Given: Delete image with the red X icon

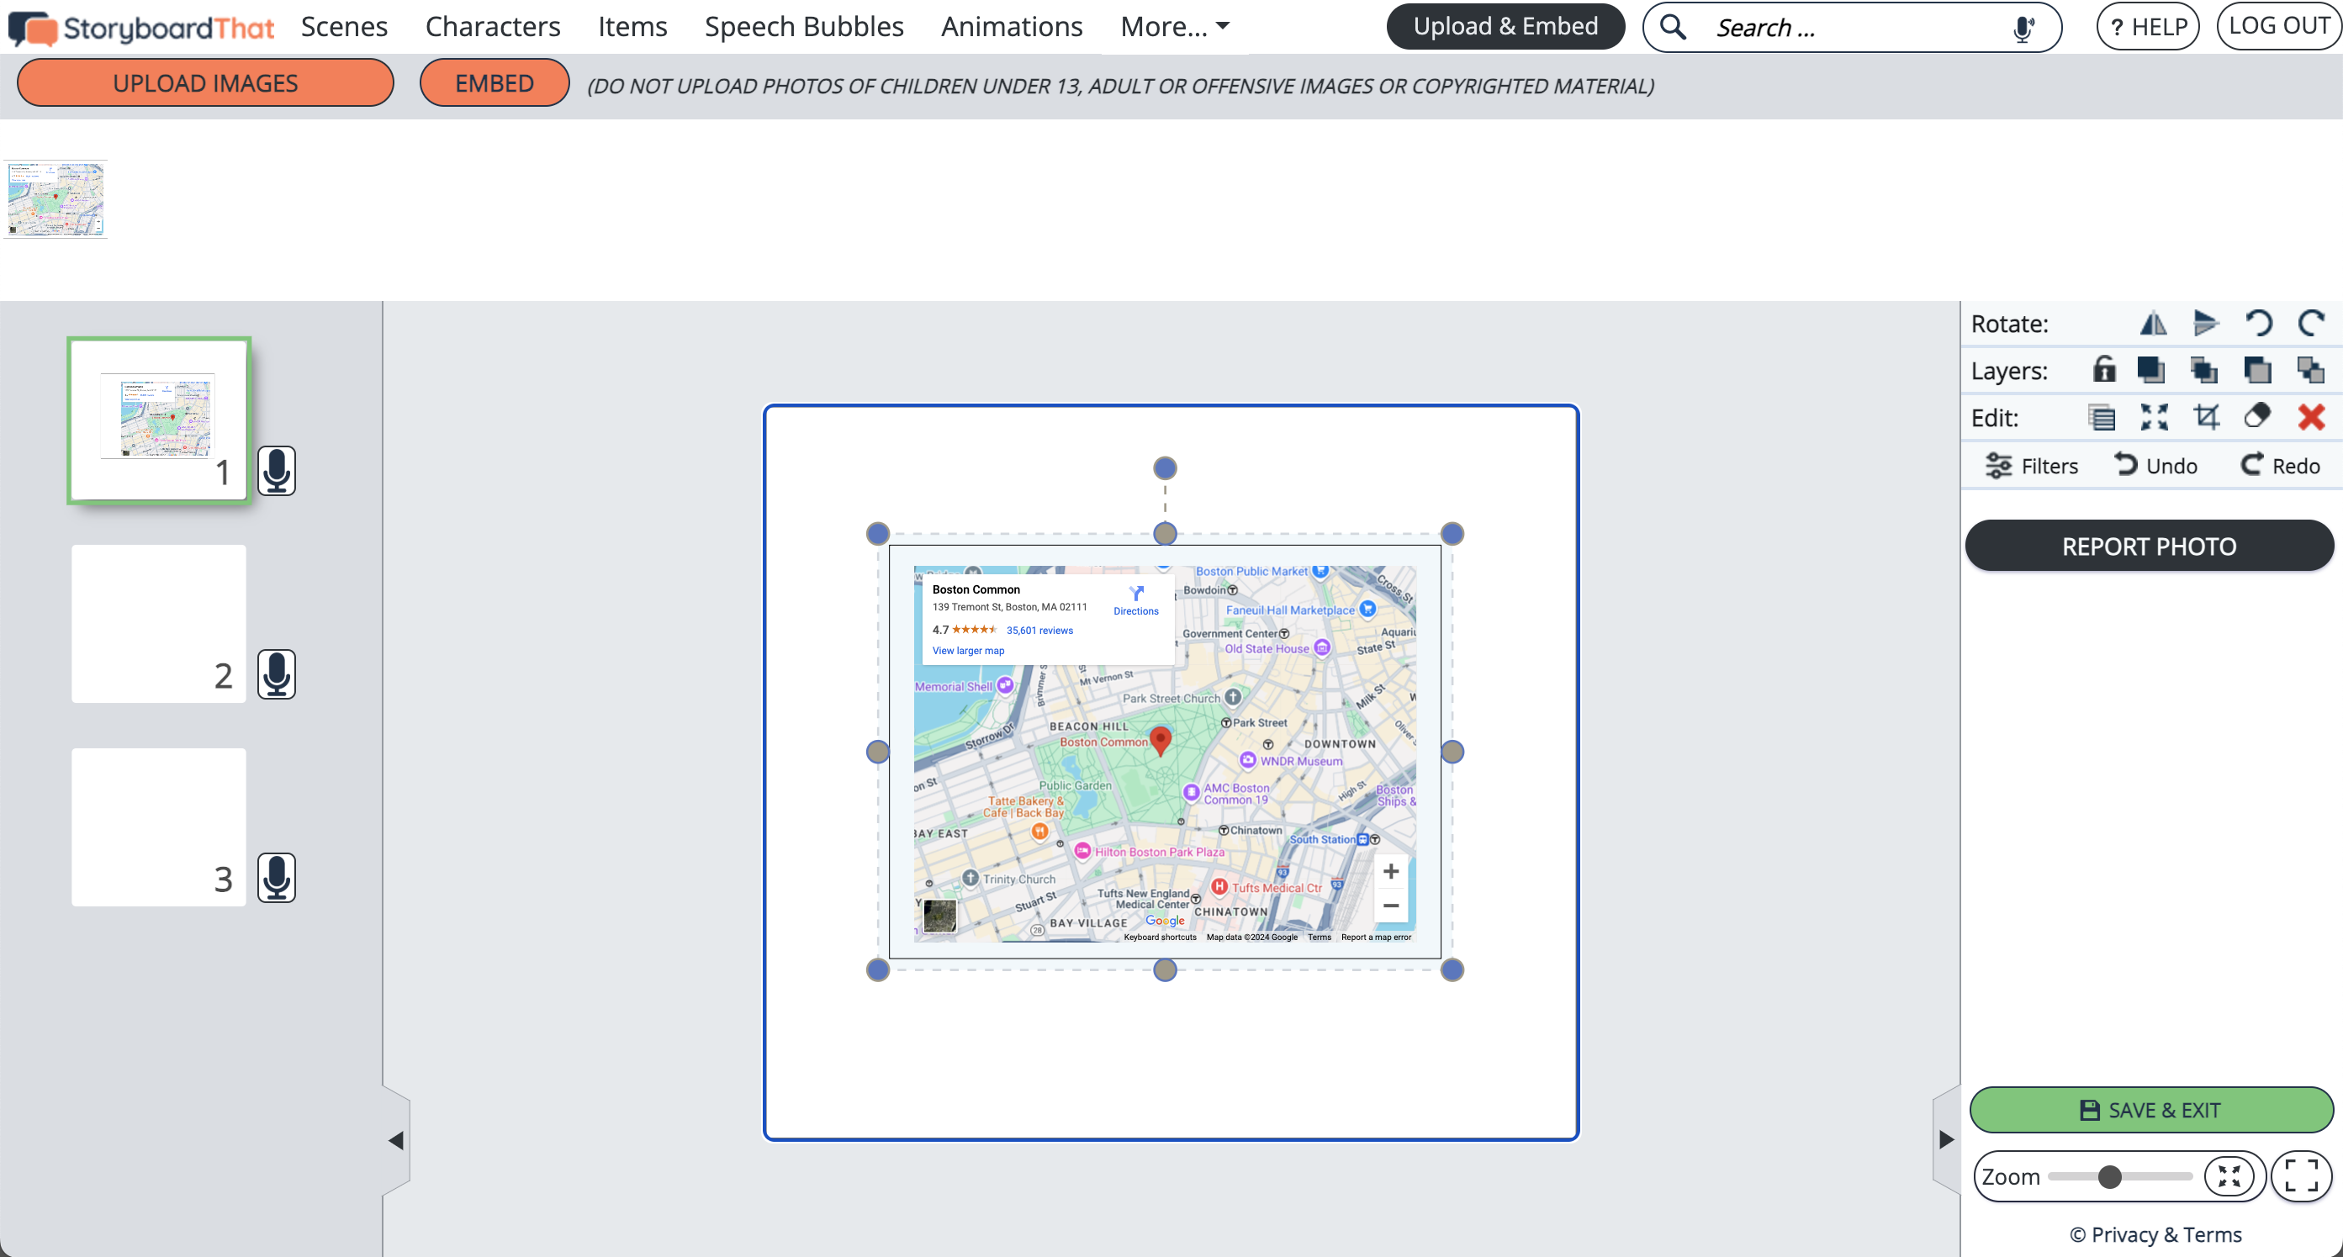Looking at the screenshot, I should click(x=2311, y=418).
